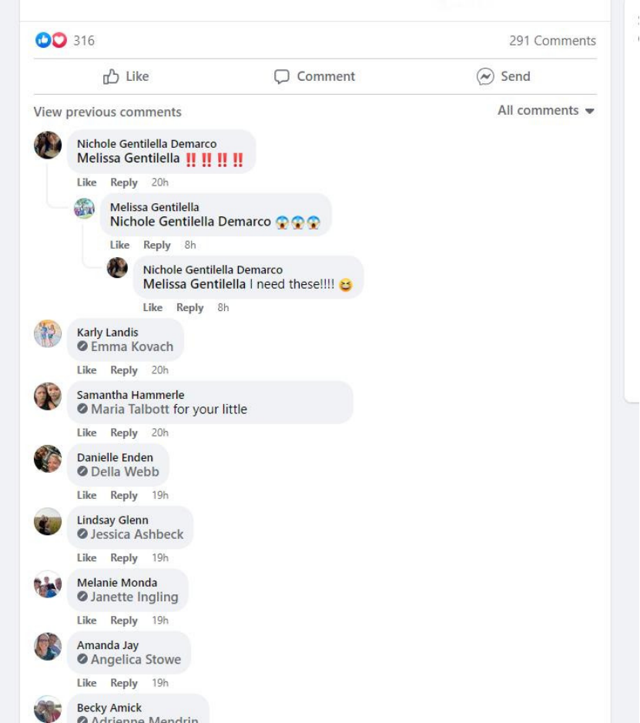
Task: Open Melissa Gentilella reply avatar
Action: [x=85, y=209]
